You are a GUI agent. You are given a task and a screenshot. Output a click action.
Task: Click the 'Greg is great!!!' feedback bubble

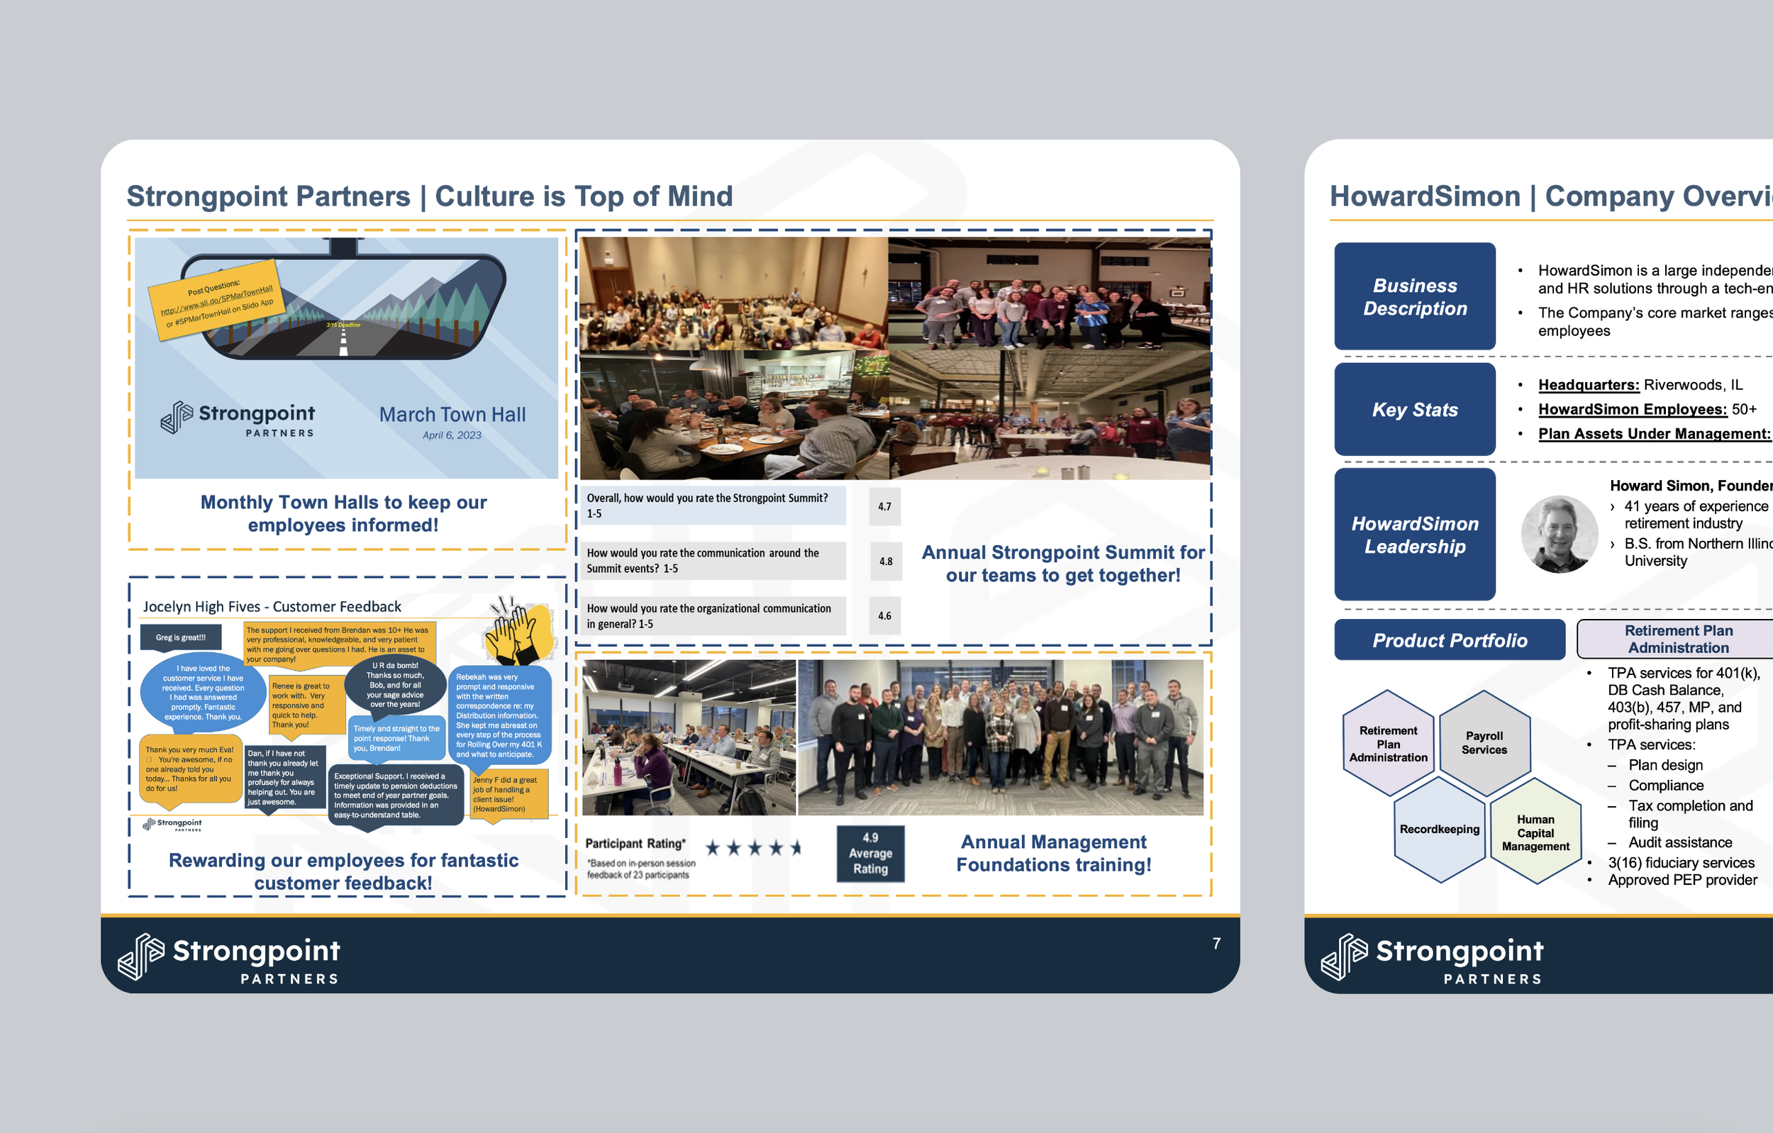coord(180,637)
